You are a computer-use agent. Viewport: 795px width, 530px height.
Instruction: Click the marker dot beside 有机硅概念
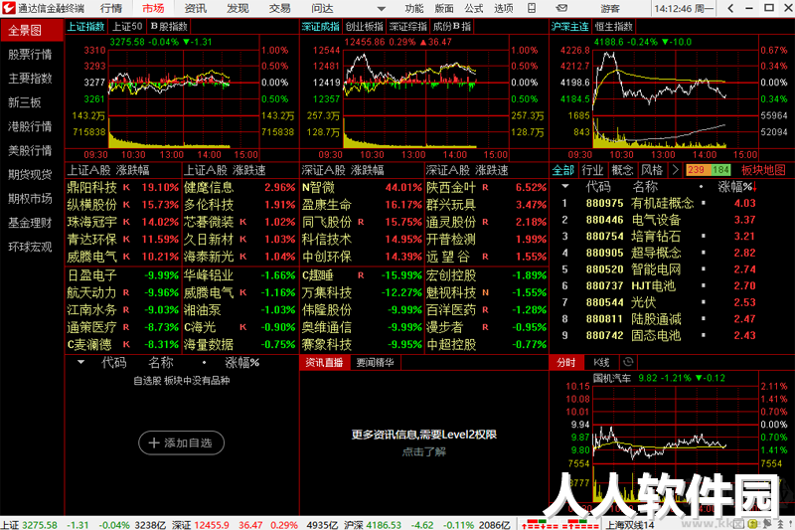coord(704,203)
